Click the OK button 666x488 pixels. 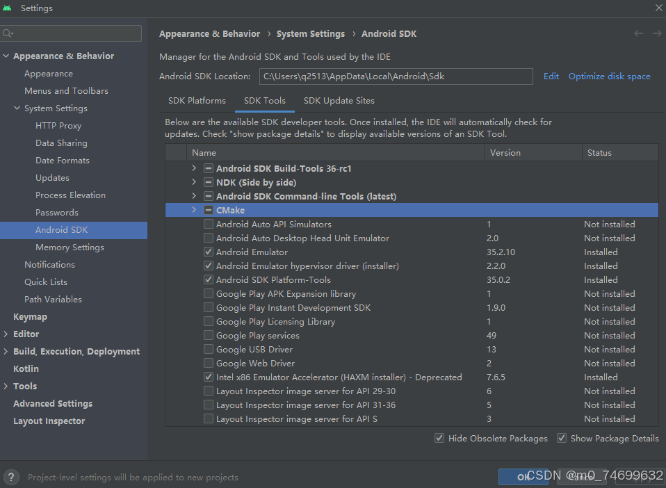coord(523,477)
